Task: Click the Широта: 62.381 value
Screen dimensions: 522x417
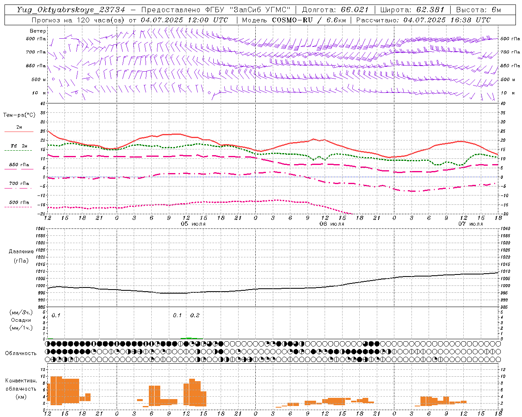Action: point(413,10)
